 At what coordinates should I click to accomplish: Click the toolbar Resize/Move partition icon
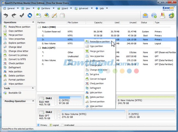pos(39,16)
